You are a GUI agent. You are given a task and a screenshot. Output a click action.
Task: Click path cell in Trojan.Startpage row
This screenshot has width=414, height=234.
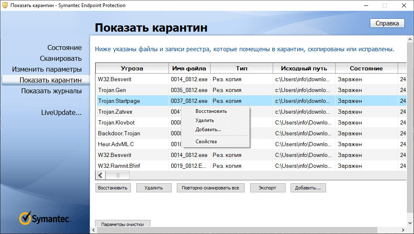[x=304, y=101]
